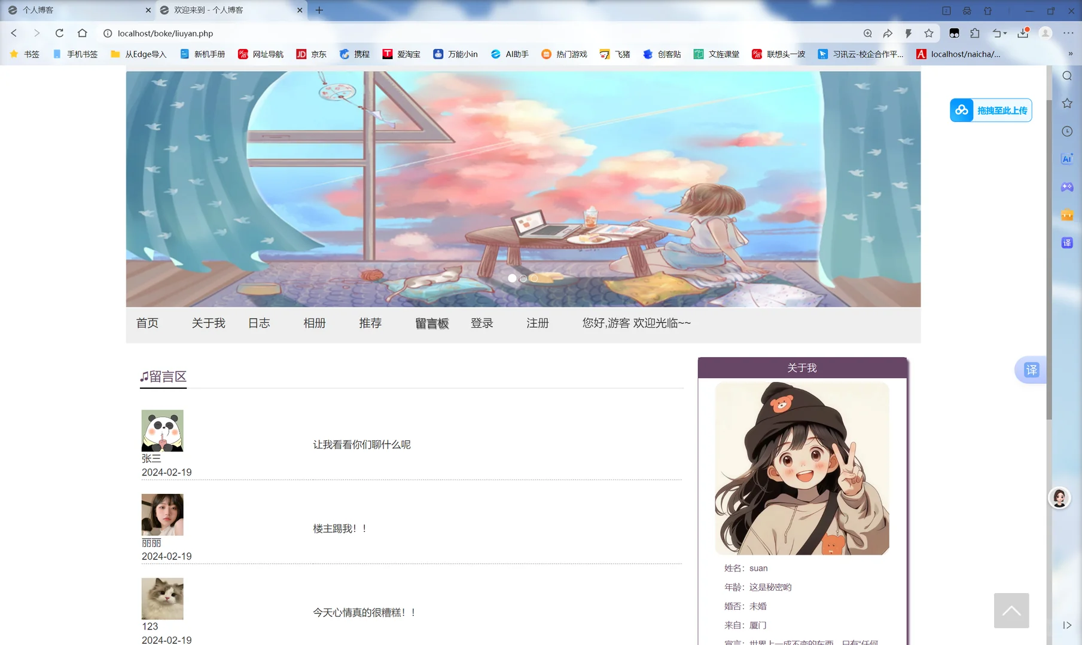Screen dimensions: 1082x645
Task: Toggle the floating 译 translate bubble
Action: point(1031,370)
